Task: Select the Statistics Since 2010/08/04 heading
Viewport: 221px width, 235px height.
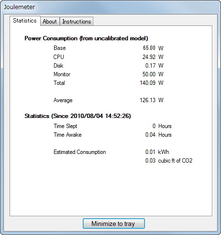Action: (77, 116)
